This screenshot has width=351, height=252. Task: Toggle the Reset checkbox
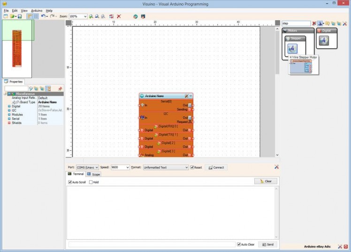click(192, 167)
